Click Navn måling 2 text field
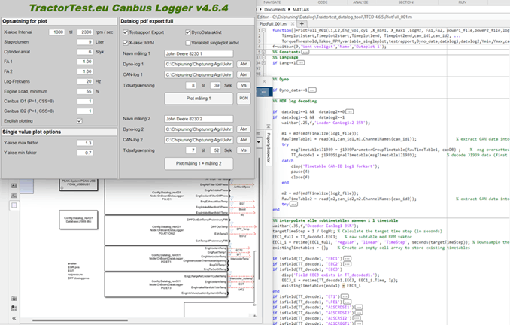 pyautogui.click(x=199, y=119)
